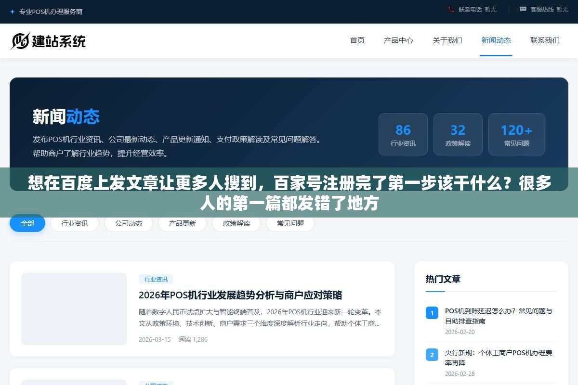The width and height of the screenshot is (578, 385).
Task: Select the 新闻动态 navigation item
Action: point(496,40)
